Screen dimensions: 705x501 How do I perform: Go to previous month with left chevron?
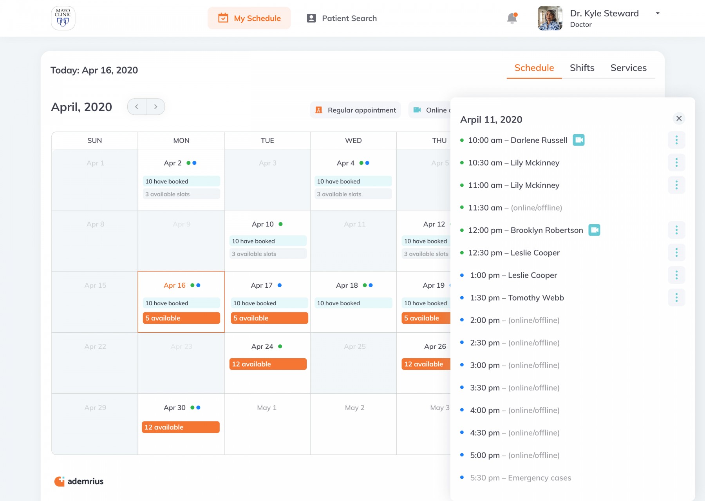(x=137, y=107)
